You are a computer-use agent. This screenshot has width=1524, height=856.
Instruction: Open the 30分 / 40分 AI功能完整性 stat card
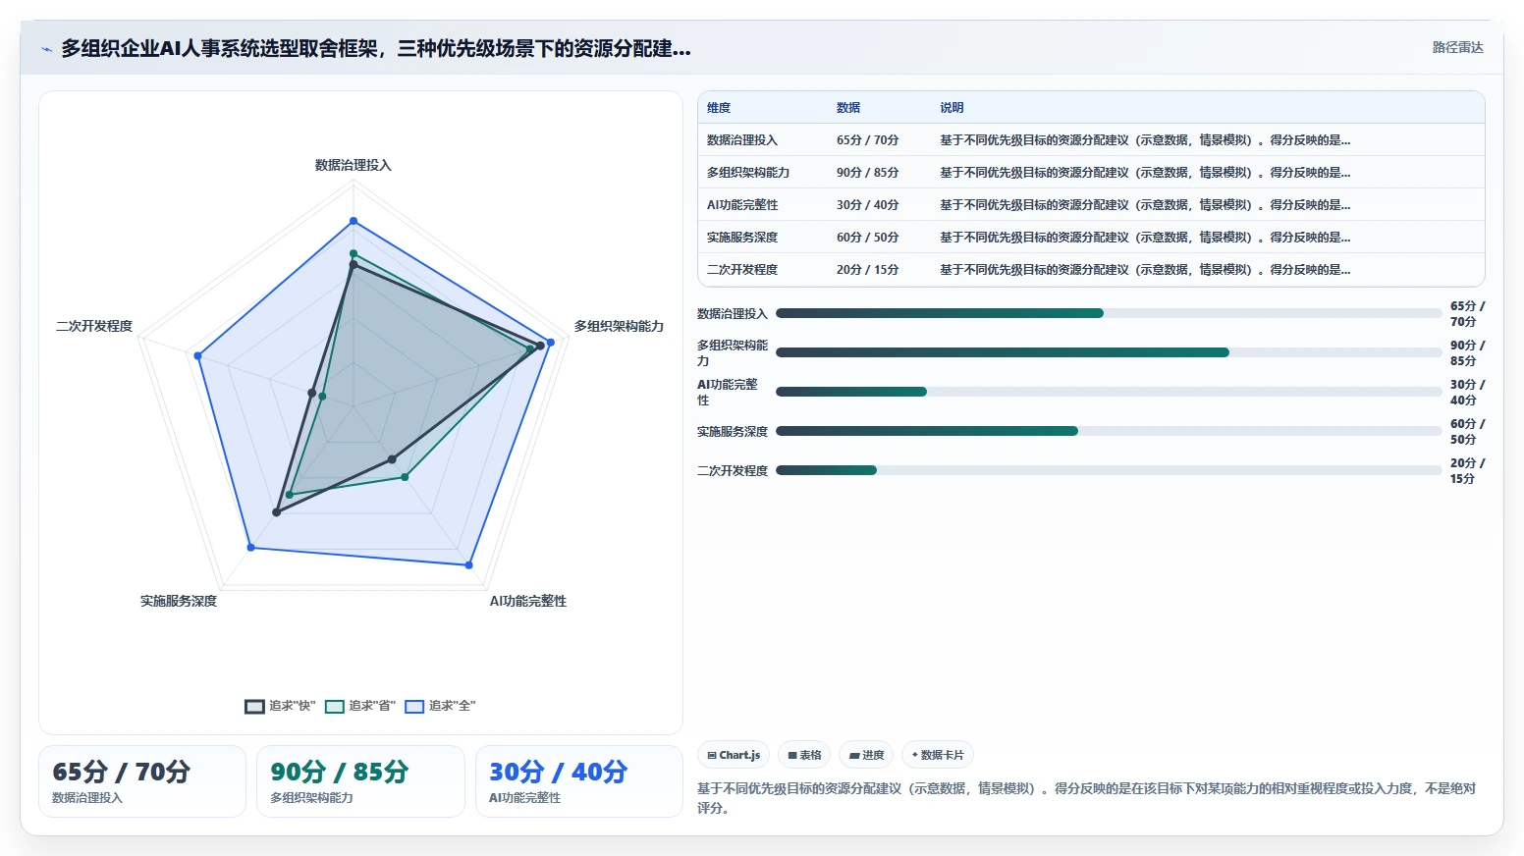click(579, 781)
